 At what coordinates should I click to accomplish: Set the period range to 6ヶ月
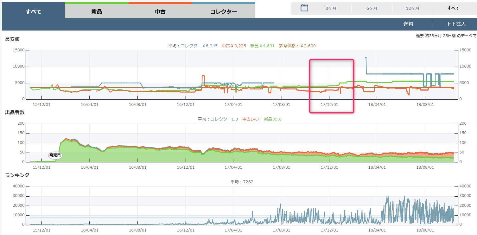click(372, 9)
